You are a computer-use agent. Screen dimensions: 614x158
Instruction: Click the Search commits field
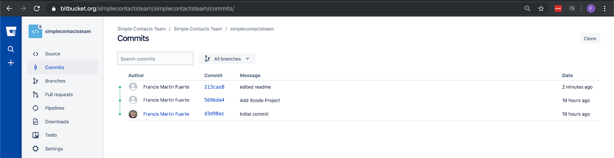click(155, 59)
